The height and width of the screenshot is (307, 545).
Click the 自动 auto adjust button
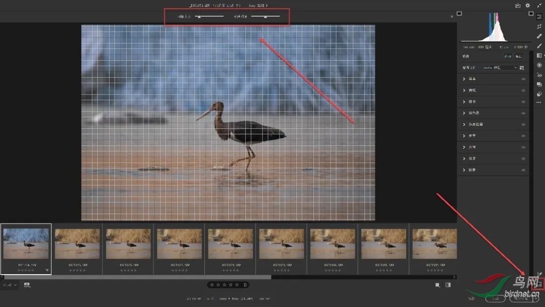507,57
